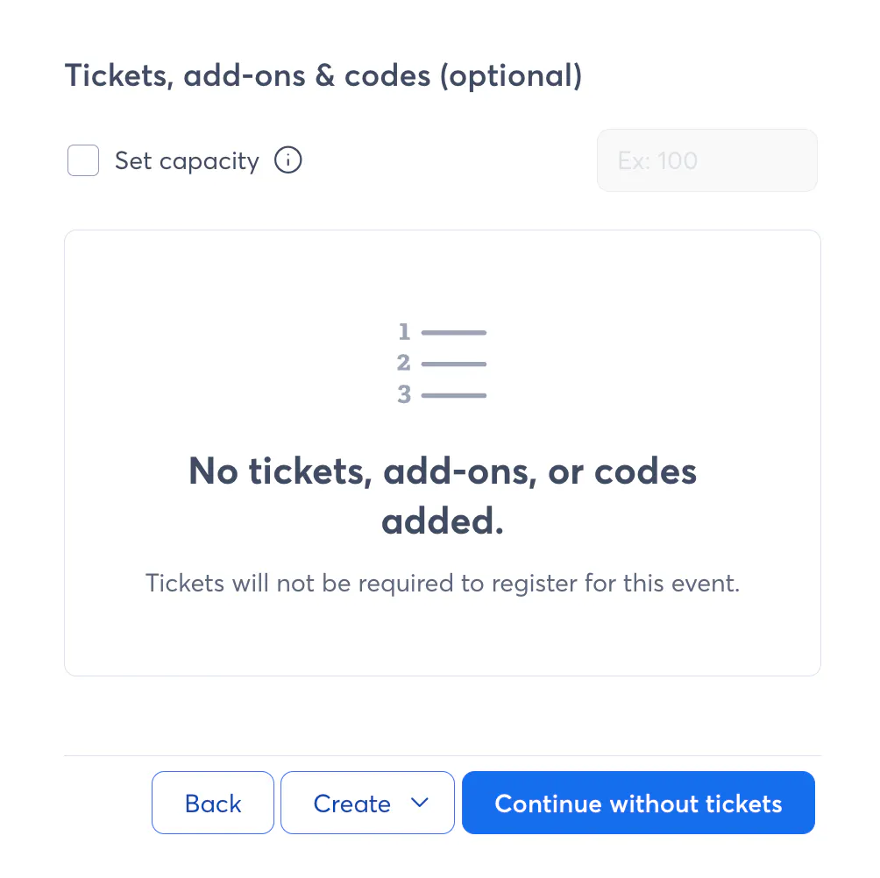This screenshot has height=878, width=880.
Task: Click the word "(optional)" in the heading
Action: click(x=510, y=76)
